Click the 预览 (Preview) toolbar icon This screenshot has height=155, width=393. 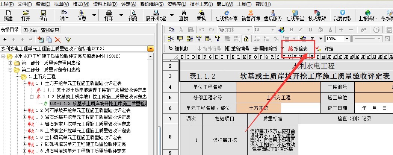pos(133,15)
